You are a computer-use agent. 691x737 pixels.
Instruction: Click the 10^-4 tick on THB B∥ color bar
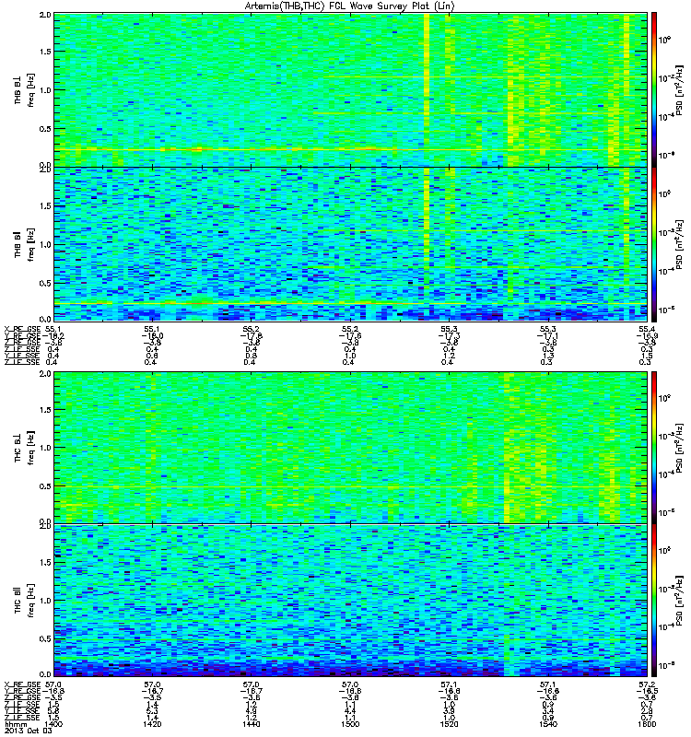(x=666, y=271)
